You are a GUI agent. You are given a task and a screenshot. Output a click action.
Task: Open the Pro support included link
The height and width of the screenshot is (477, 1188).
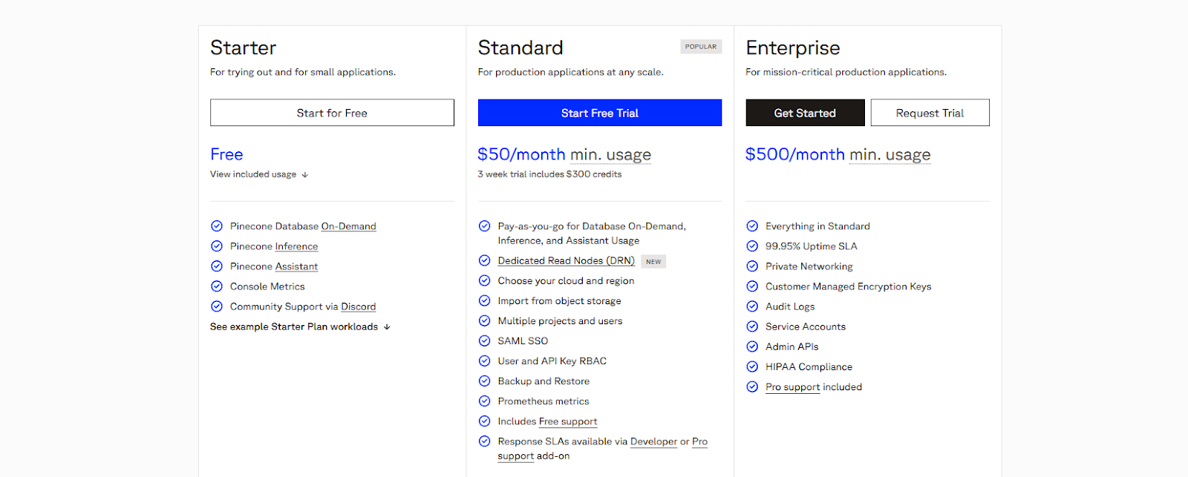(793, 387)
